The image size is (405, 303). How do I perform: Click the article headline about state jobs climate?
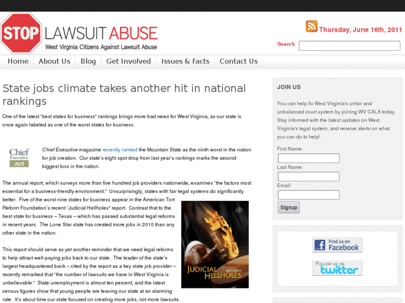pyautogui.click(x=124, y=95)
